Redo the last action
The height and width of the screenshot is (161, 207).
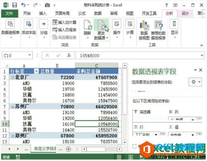[35, 5]
